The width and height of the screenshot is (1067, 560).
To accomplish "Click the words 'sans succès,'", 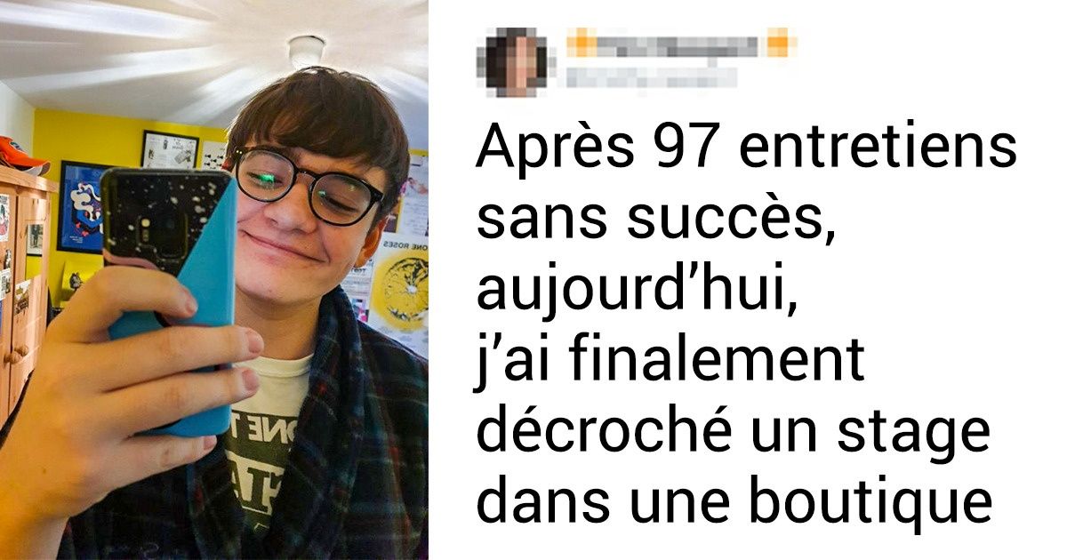I will coord(655,218).
